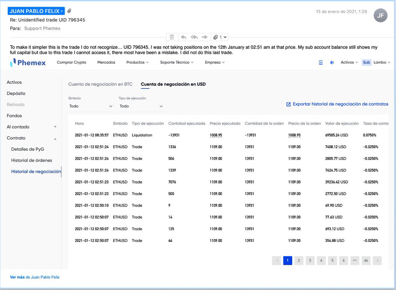This screenshot has height=290, width=396.
Task: Open Detalles de PyG
Action: point(28,149)
